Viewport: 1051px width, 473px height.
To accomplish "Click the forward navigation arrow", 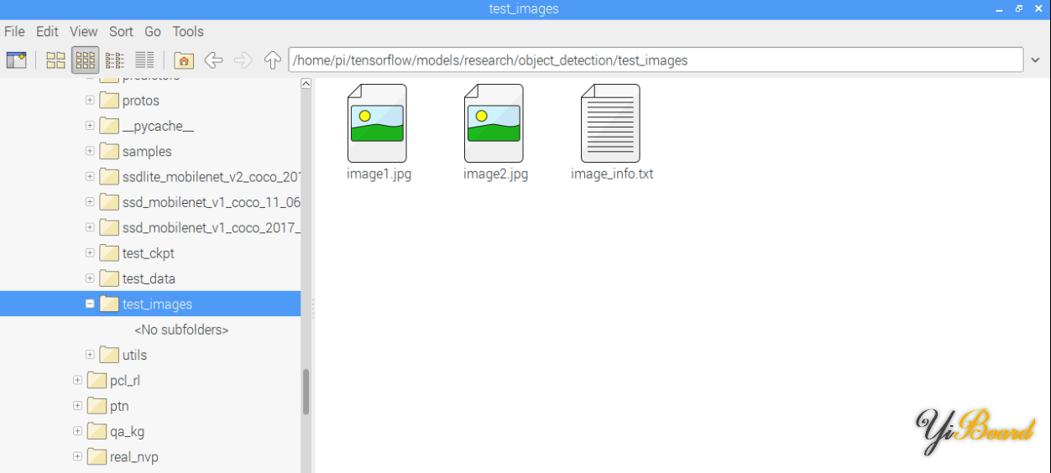I will click(243, 60).
